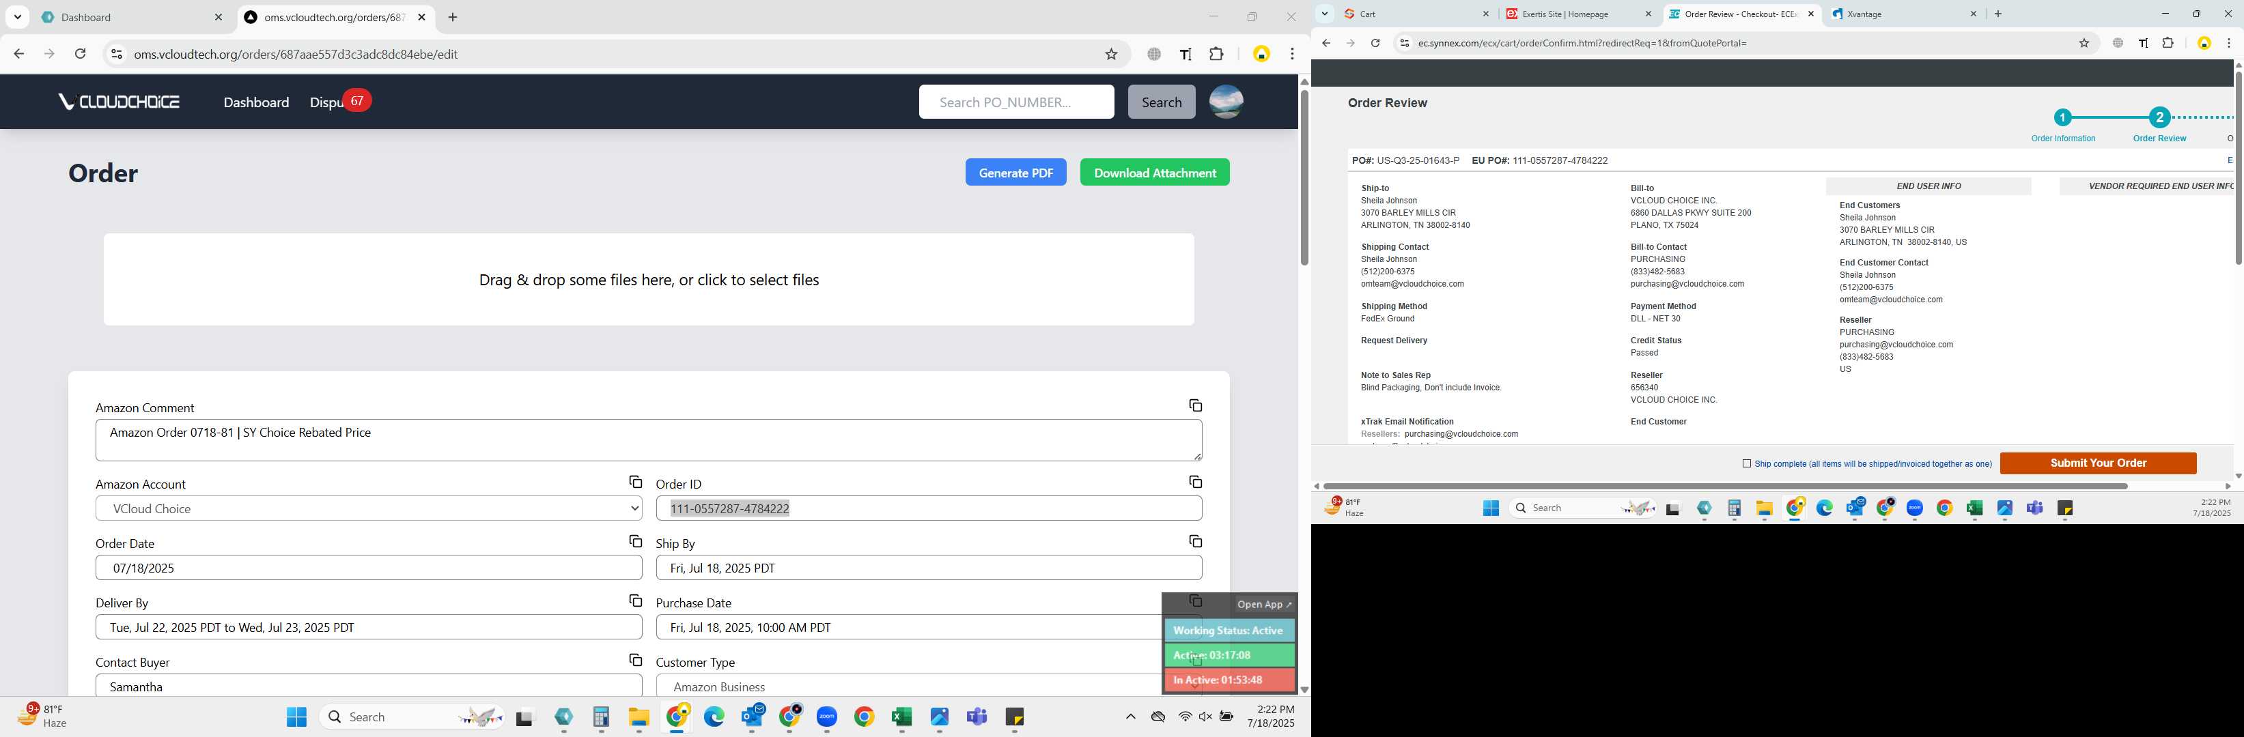Switch to Exertis Site Homepage tab
This screenshot has width=2244, height=737.
(x=1577, y=14)
